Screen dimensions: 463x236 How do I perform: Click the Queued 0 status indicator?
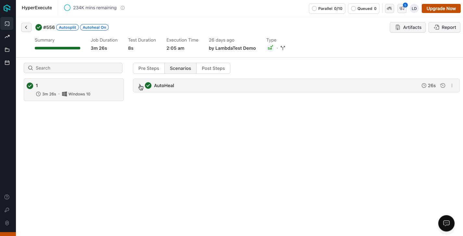(x=364, y=8)
